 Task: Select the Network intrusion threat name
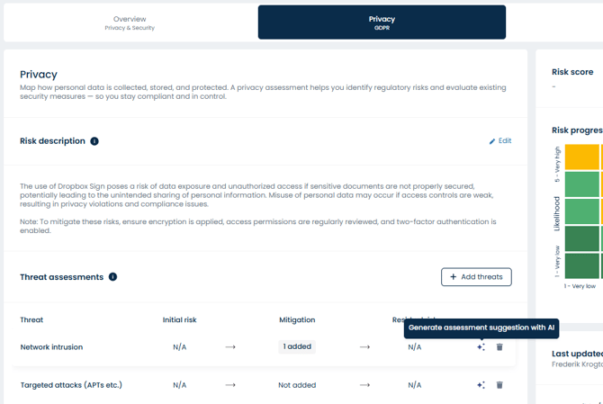coord(51,347)
